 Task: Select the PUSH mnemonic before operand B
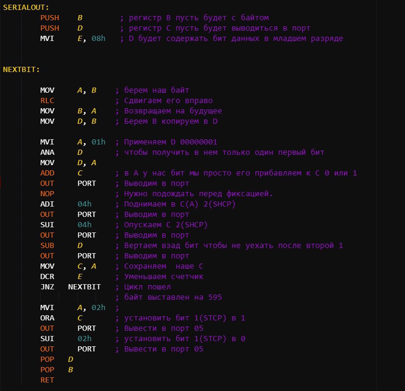tap(49, 17)
